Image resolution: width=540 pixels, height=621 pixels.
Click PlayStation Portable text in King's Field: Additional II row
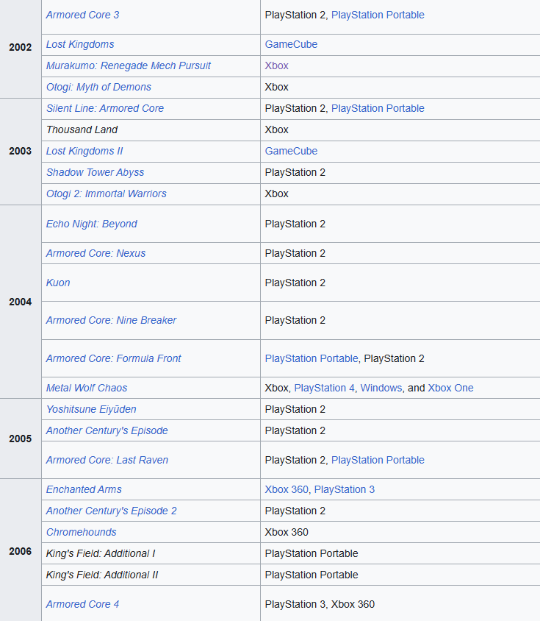tap(312, 575)
